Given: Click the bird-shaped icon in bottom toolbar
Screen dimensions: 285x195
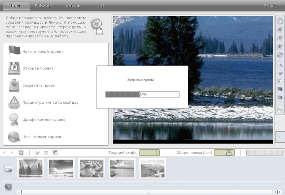Looking at the screenshot, I should [x=38, y=153].
